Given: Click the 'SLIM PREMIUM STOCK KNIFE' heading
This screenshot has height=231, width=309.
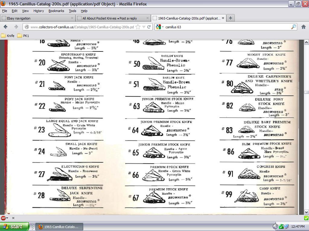Looking at the screenshot, I should (267, 144).
